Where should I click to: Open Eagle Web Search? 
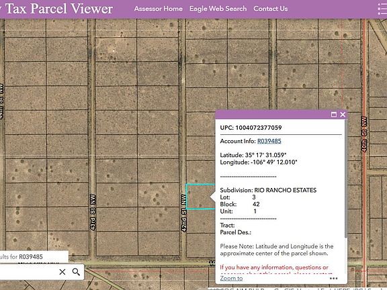(218, 9)
